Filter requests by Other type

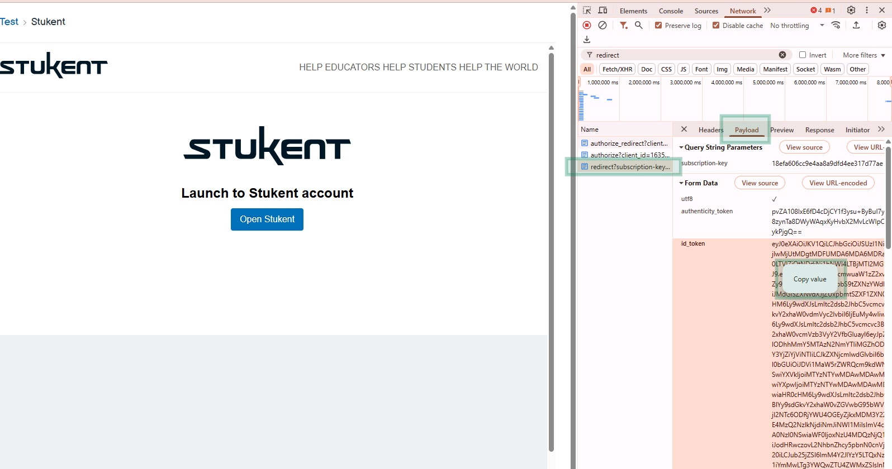point(858,69)
